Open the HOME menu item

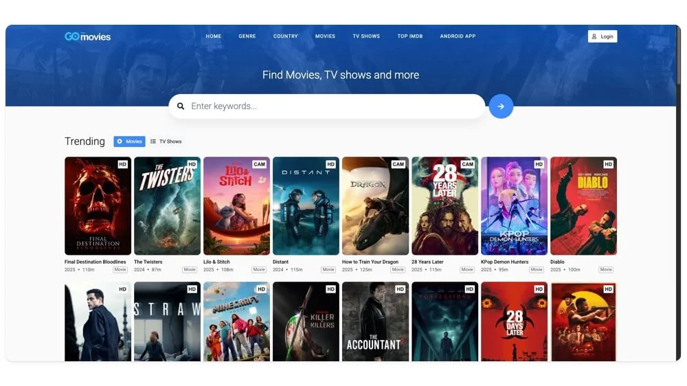click(x=214, y=36)
